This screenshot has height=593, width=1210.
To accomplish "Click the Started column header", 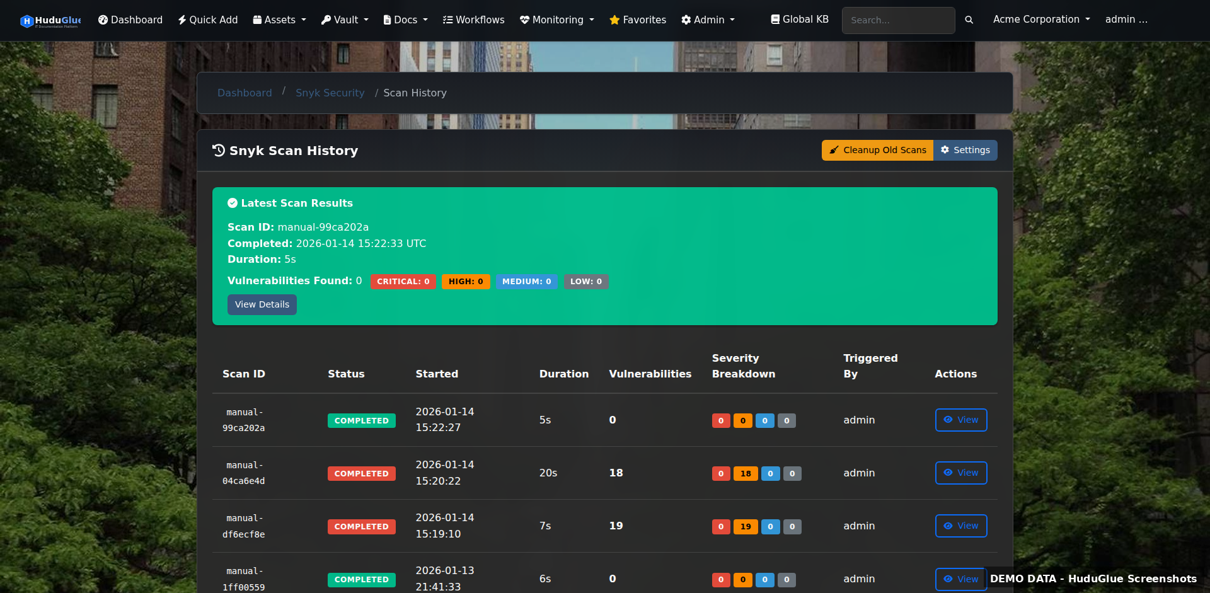I will click(437, 374).
